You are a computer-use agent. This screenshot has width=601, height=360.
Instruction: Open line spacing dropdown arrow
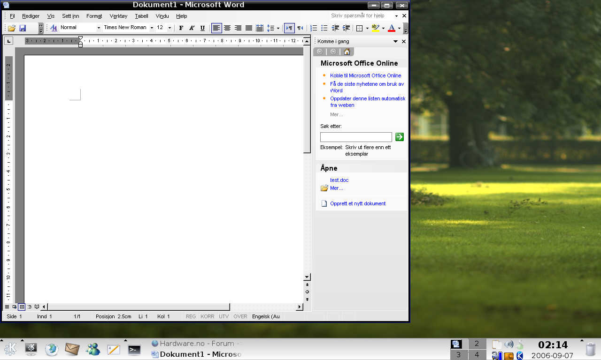point(278,28)
